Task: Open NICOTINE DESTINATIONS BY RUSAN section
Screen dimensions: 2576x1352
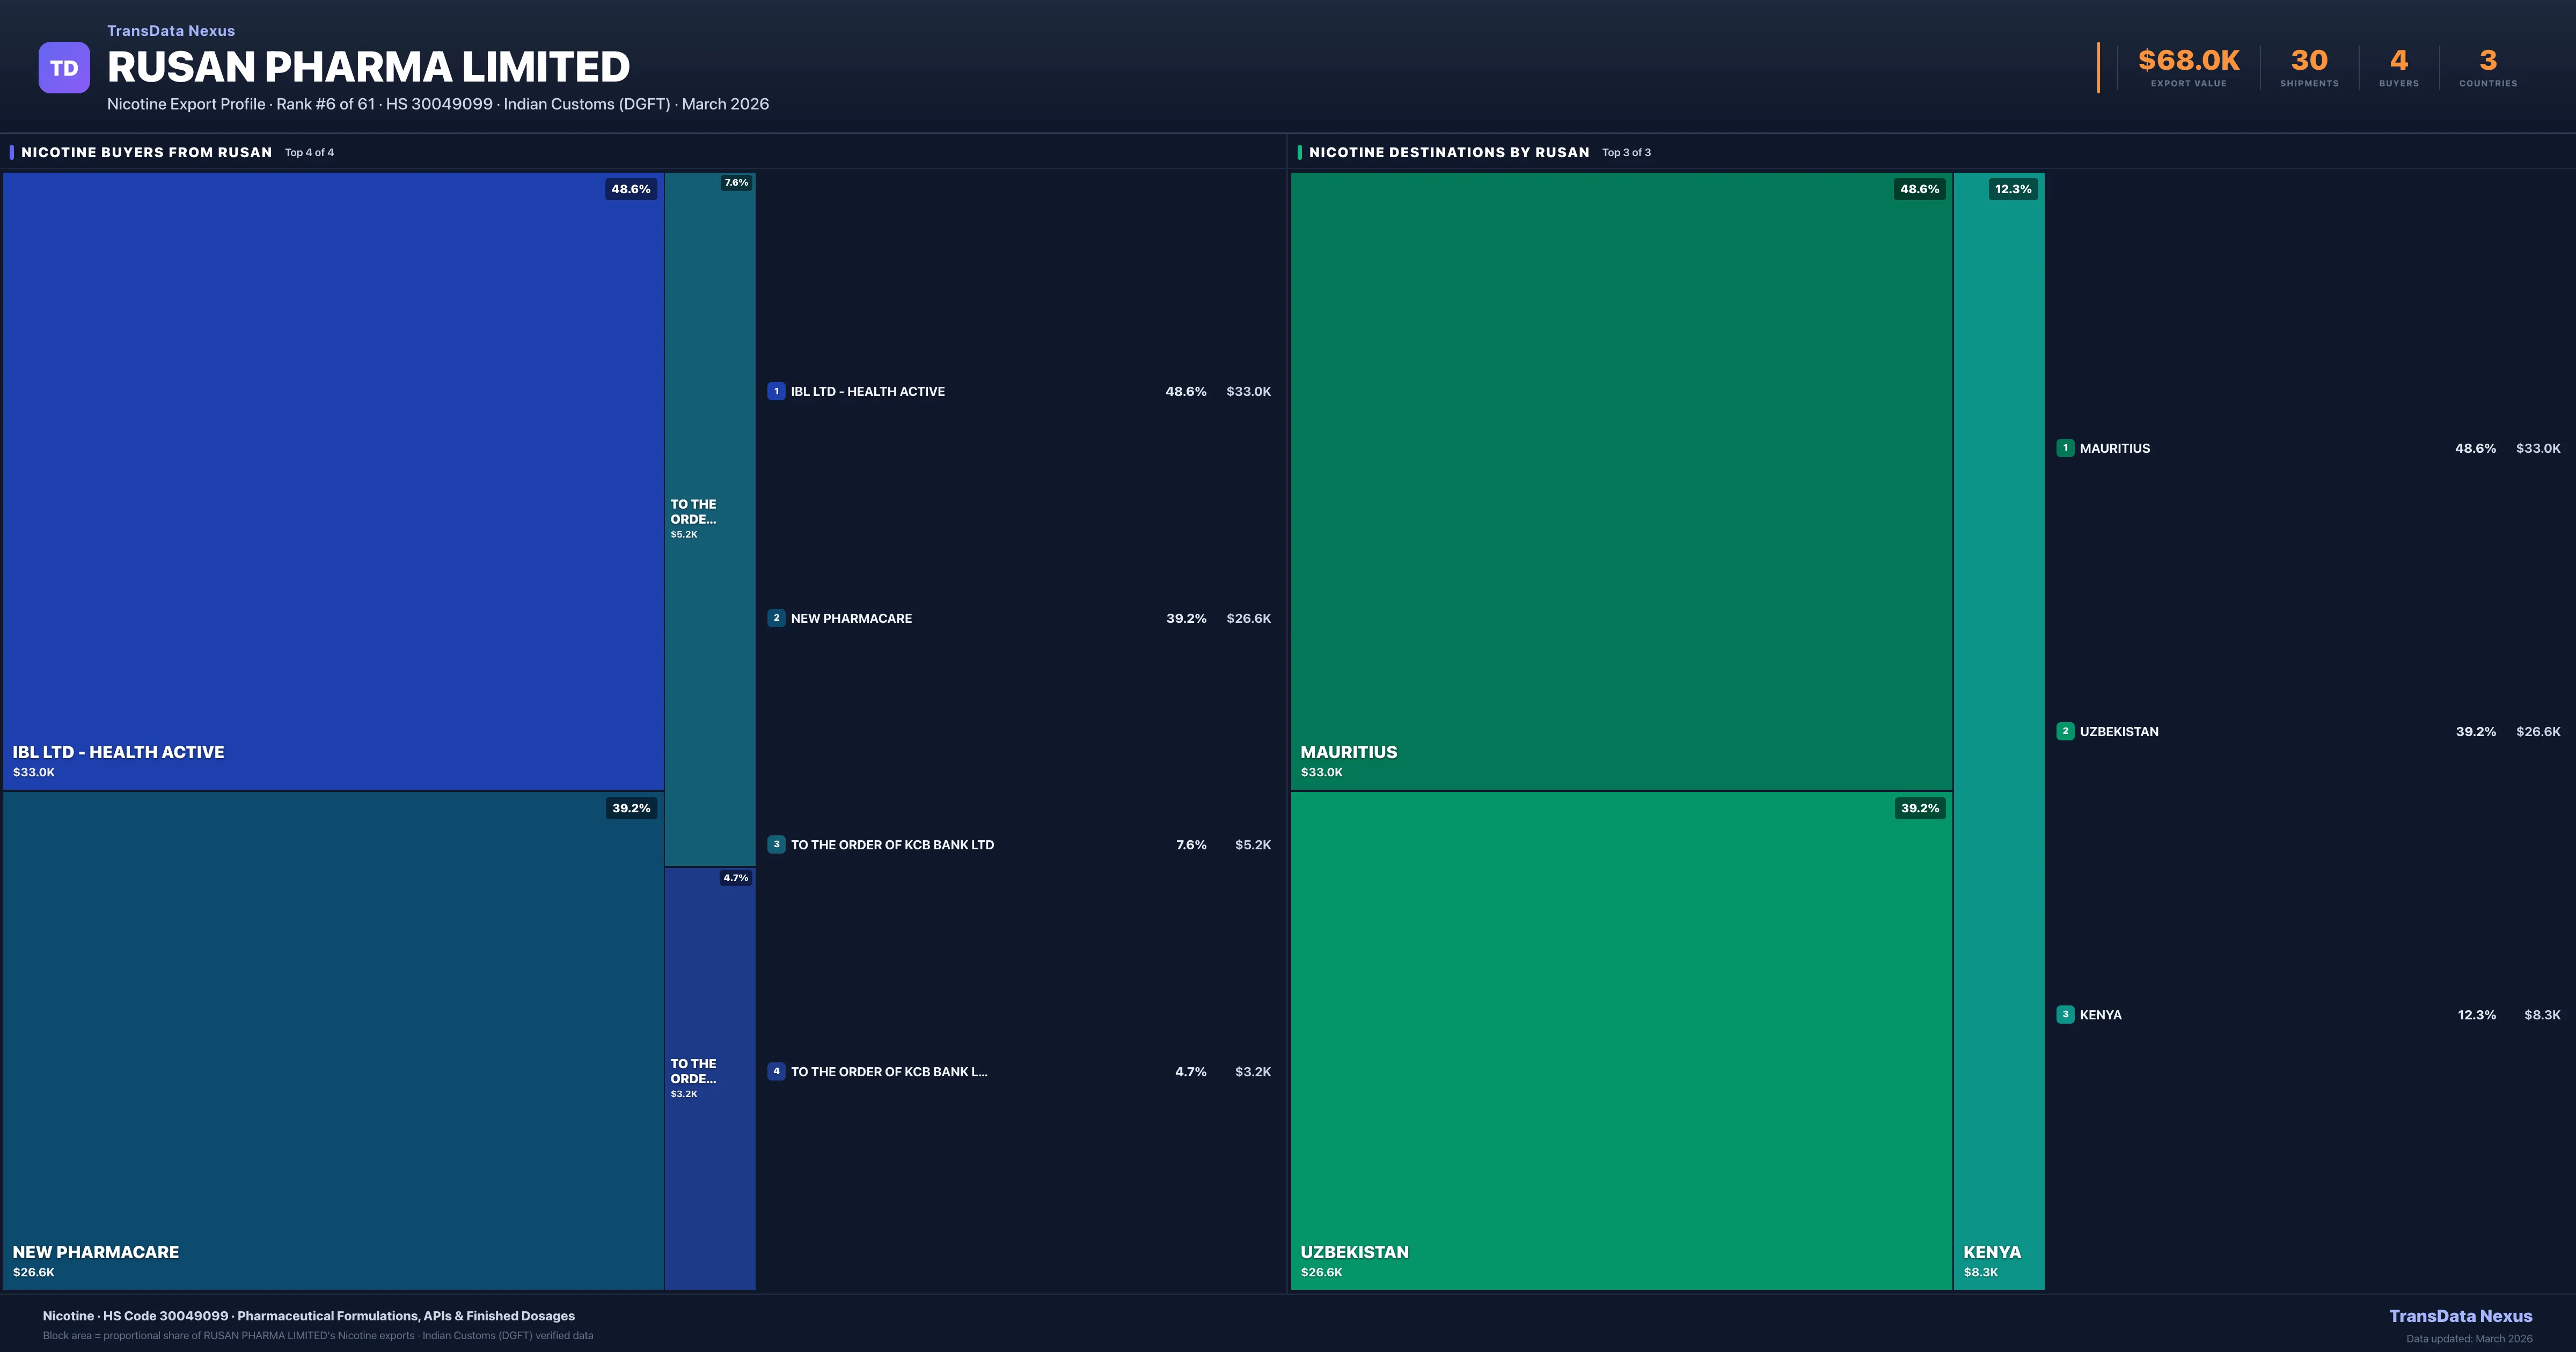Action: pos(1448,152)
